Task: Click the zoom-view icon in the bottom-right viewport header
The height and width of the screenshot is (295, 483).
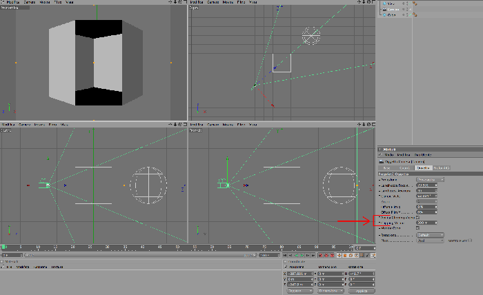Action: coord(364,125)
